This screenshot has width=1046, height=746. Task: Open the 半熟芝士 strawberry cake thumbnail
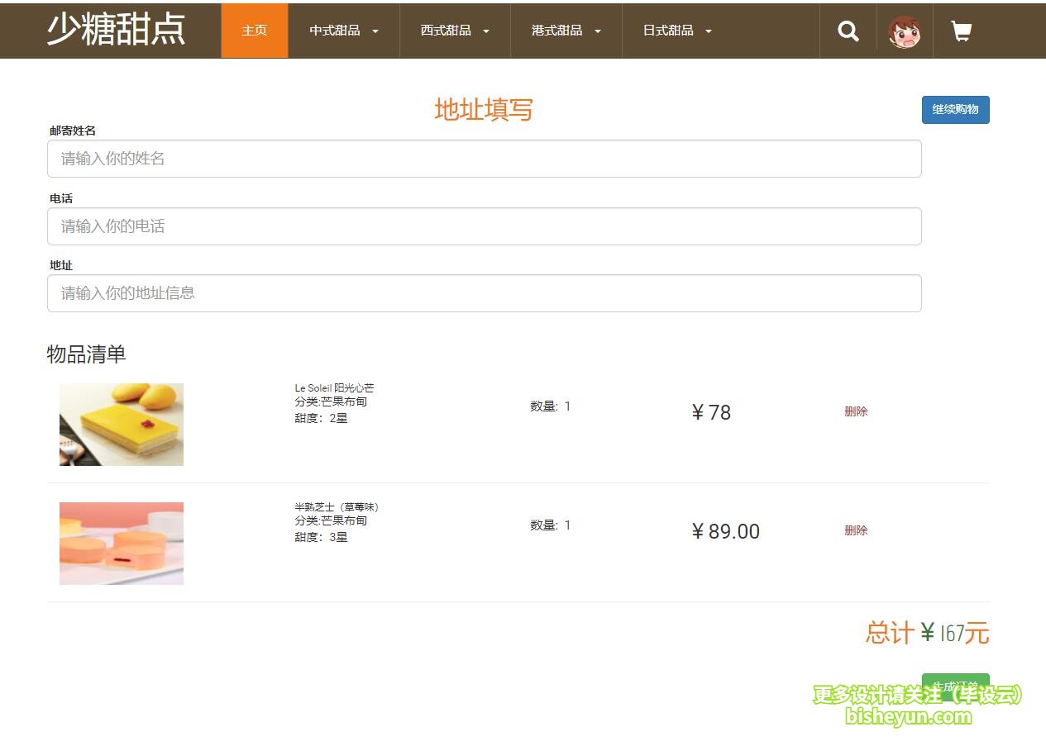tap(122, 544)
